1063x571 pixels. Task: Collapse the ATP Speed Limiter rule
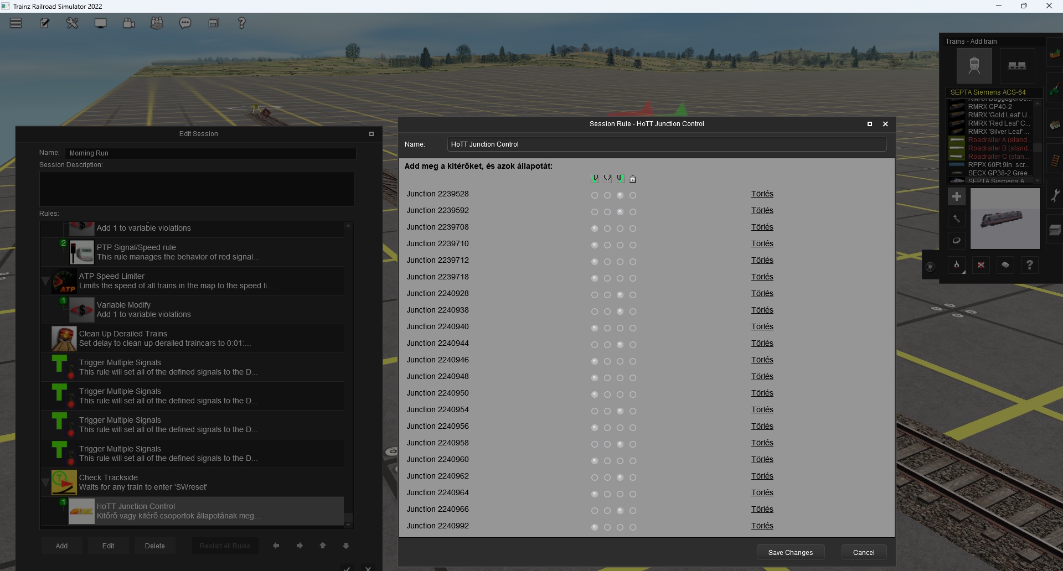point(46,281)
